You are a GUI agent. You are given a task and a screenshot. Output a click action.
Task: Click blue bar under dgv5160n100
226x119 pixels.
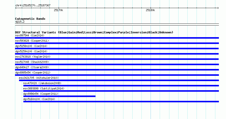pos(121,102)
